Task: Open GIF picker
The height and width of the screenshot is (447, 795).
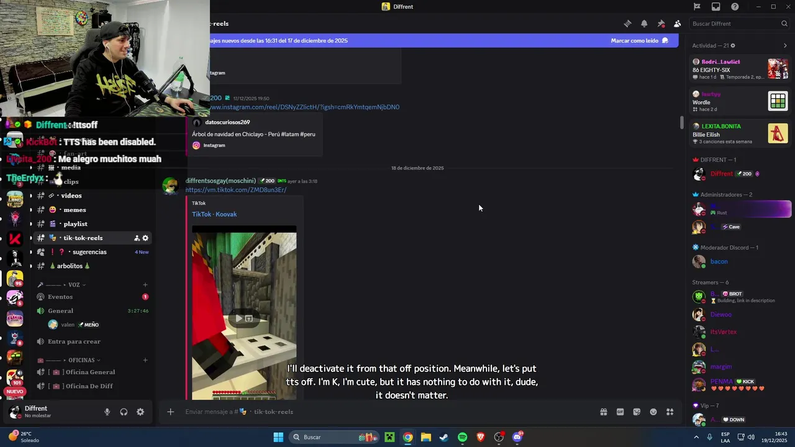Action: point(620,412)
